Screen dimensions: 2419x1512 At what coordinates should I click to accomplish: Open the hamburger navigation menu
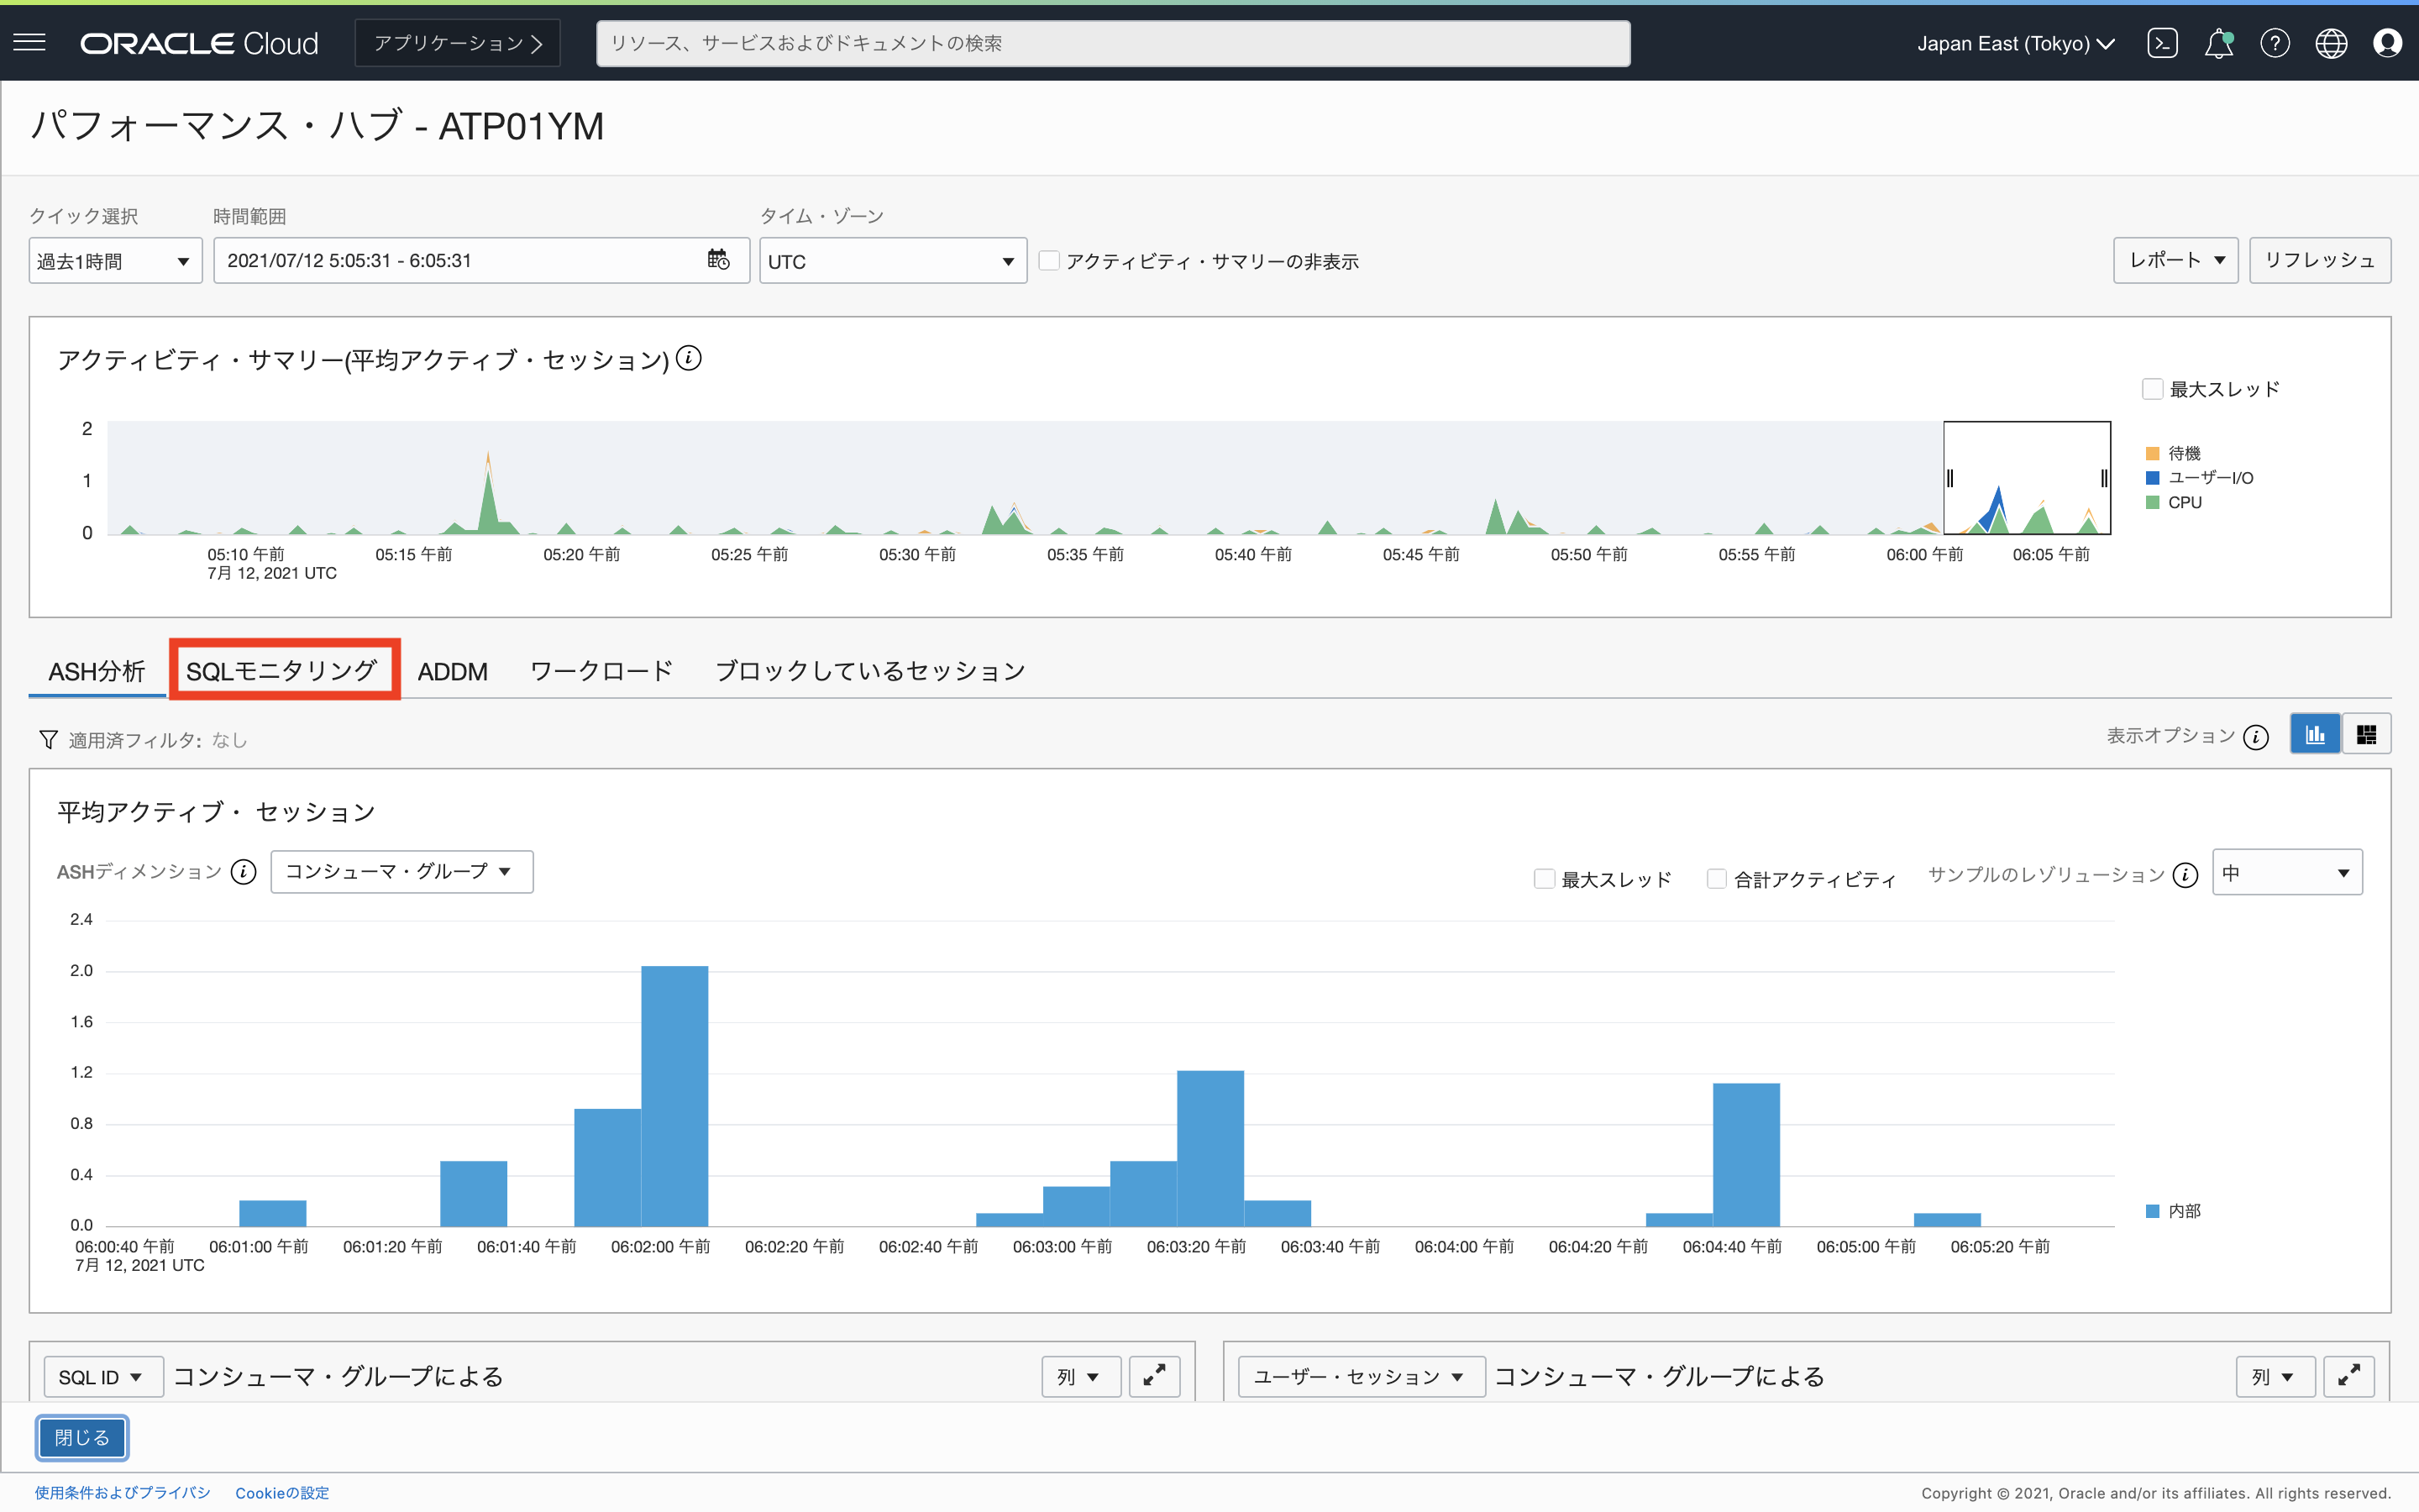[x=30, y=42]
